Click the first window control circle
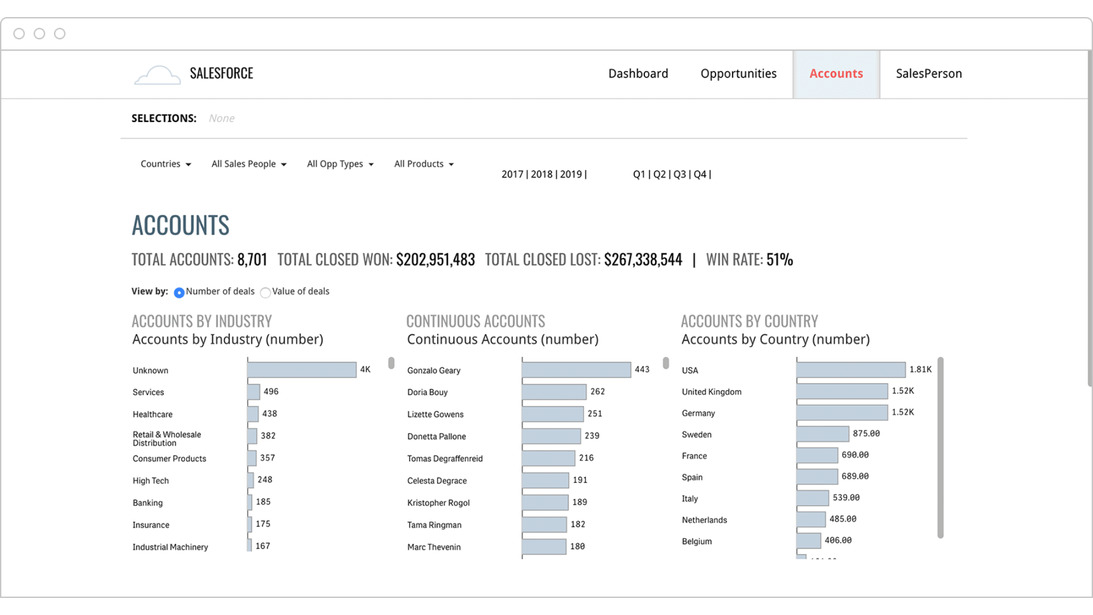This screenshot has height=615, width=1093. (19, 34)
